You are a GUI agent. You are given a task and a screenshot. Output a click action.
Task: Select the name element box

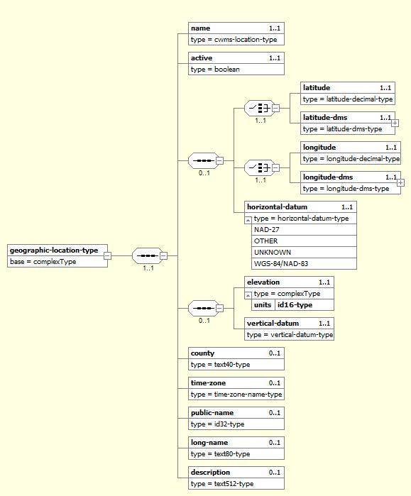tap(236, 33)
